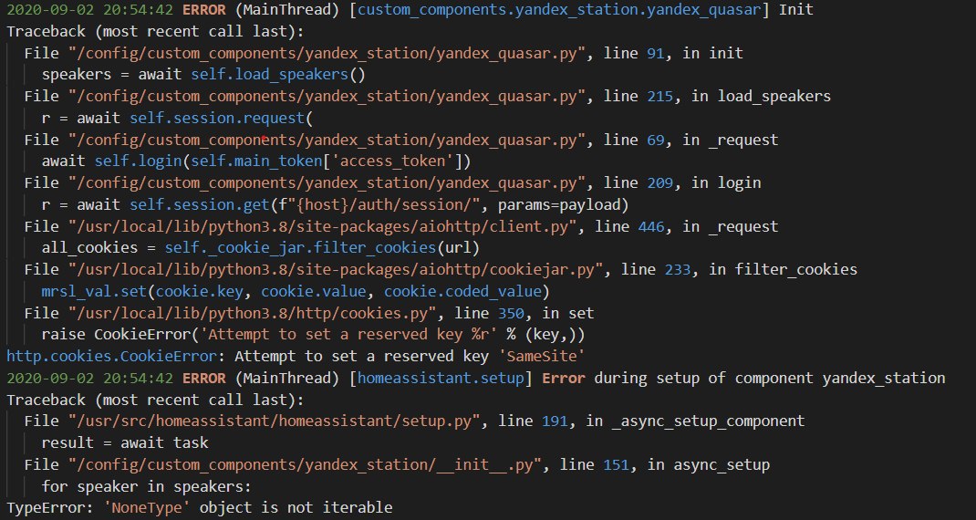
Task: Click line number 233 in the filter_cookies frame
Action: [x=677, y=270]
